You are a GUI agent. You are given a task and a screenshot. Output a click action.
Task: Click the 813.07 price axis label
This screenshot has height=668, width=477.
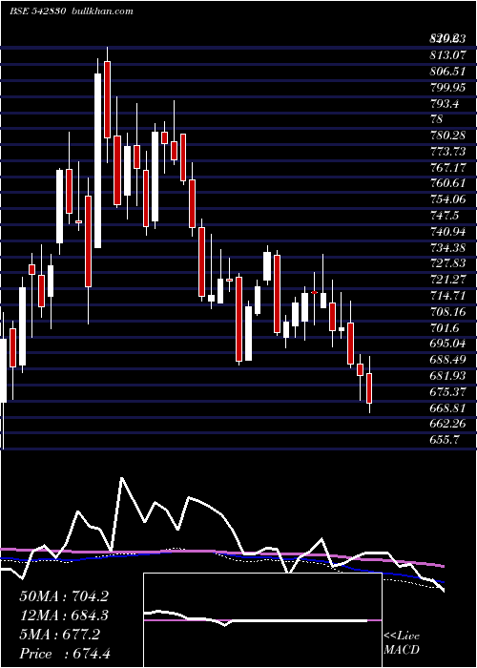click(447, 55)
